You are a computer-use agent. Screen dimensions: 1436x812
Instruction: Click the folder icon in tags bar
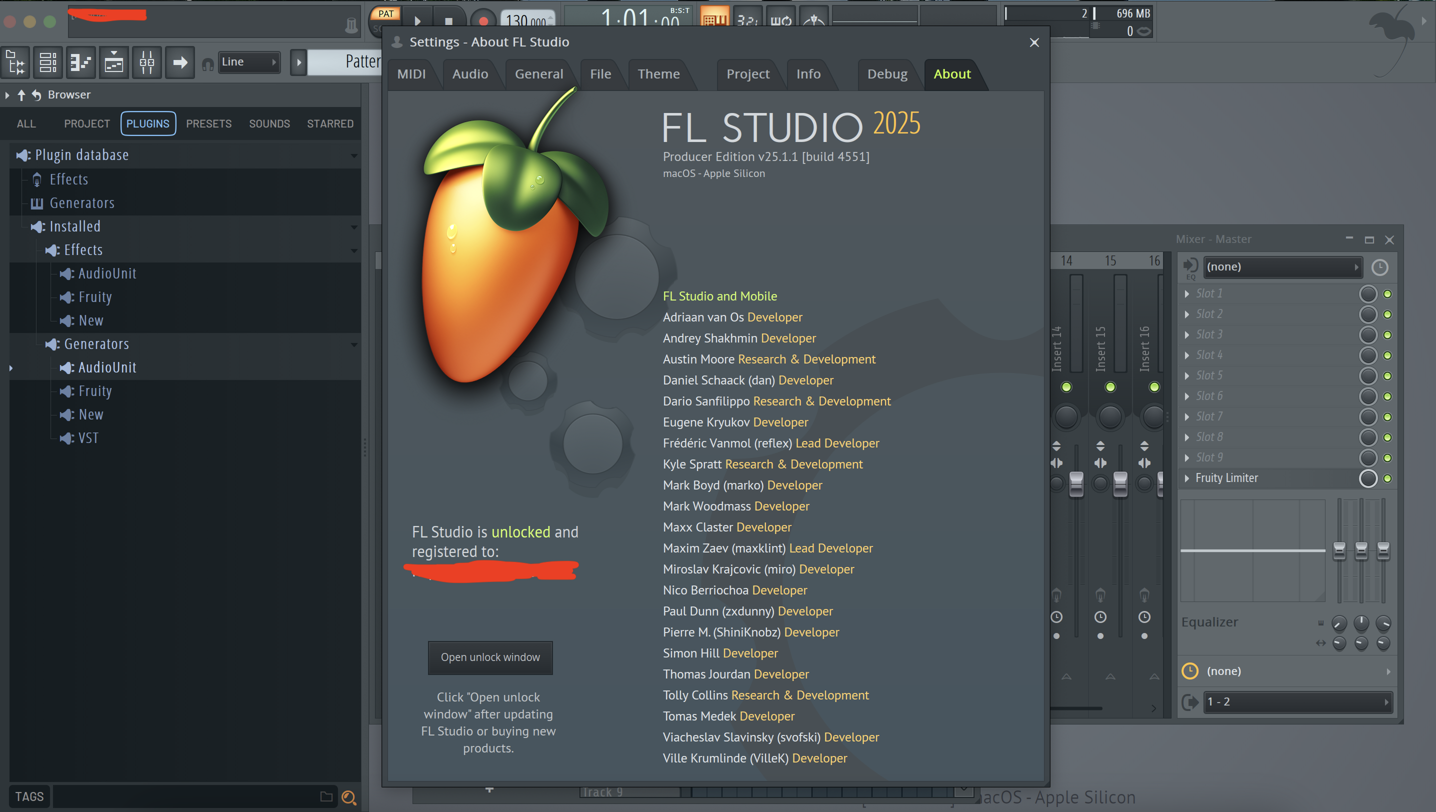(x=326, y=797)
